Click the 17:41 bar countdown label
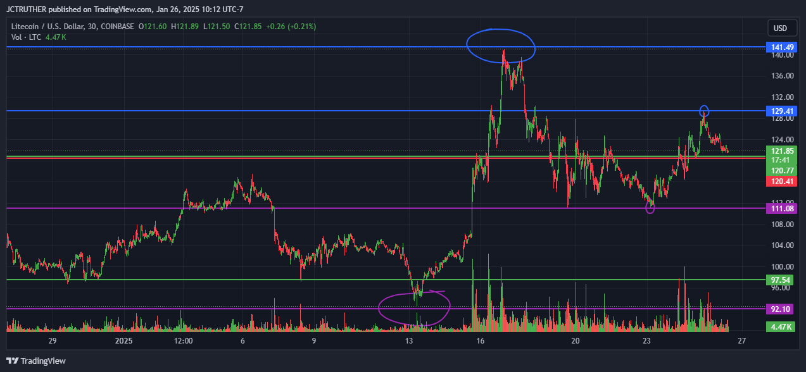Image resolution: width=806 pixels, height=372 pixels. [x=782, y=160]
